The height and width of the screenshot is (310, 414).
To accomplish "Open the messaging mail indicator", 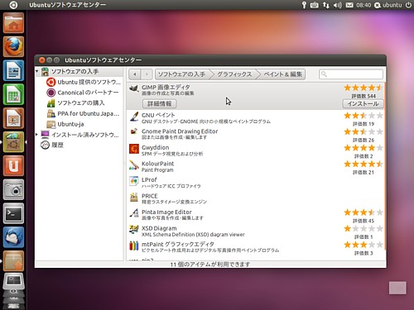I will 349,5.
